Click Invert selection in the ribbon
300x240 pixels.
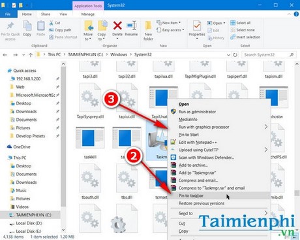(x=245, y=37)
